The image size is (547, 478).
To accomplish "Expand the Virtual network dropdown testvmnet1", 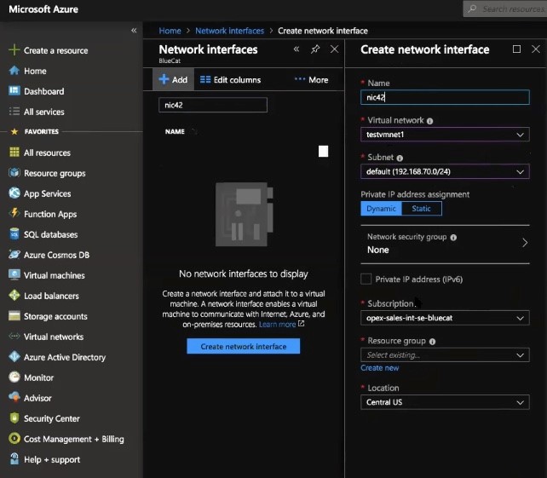I will (445, 135).
